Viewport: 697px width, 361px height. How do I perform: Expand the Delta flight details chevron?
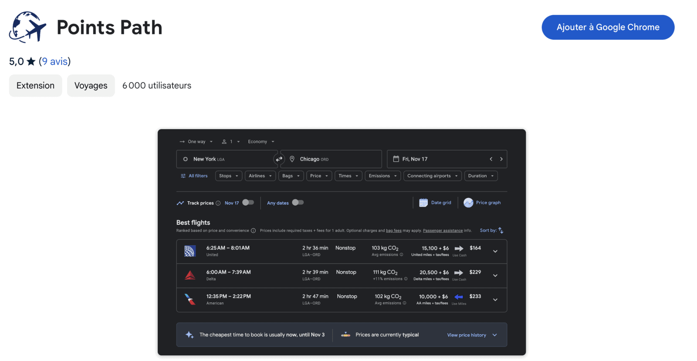click(x=495, y=276)
